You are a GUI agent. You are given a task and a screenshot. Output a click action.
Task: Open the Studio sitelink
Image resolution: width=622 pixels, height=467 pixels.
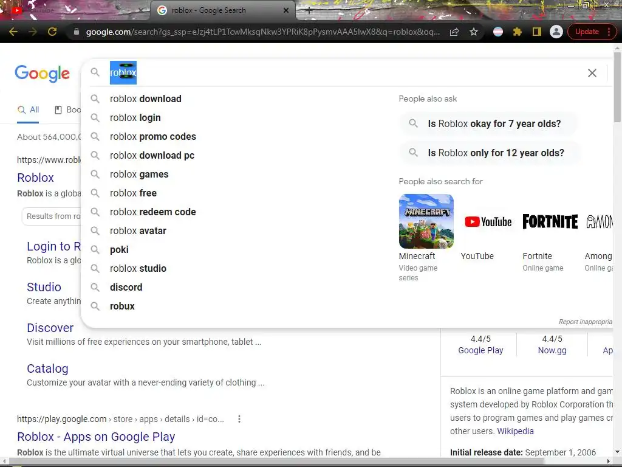44,287
